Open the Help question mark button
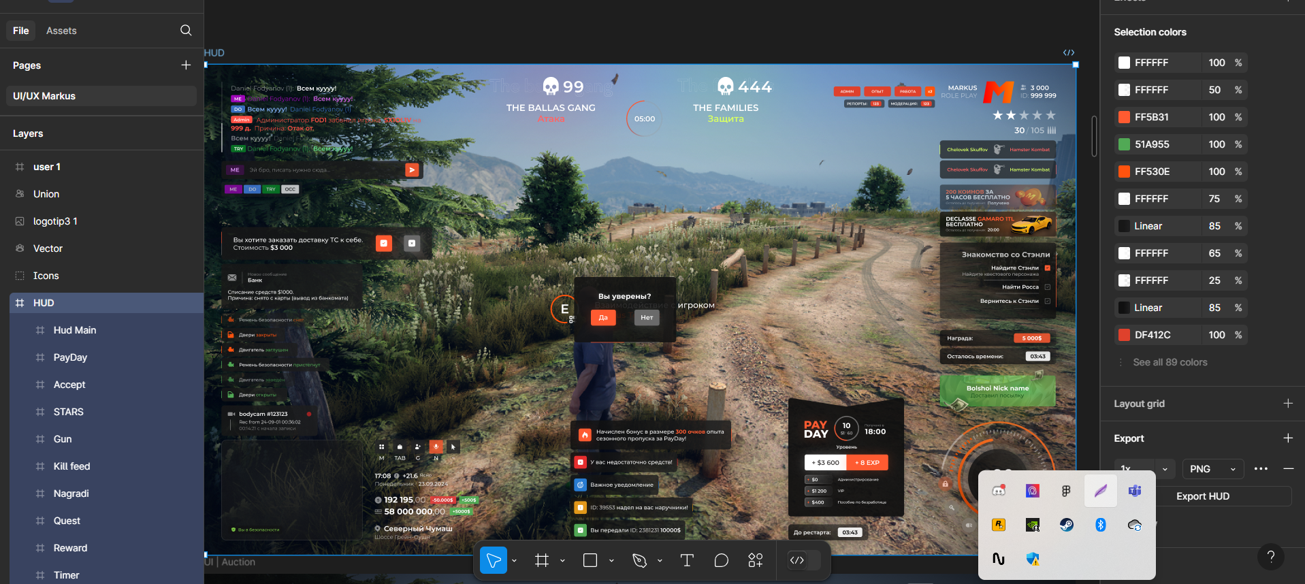Screen dimensions: 1305x584 (x=1270, y=557)
